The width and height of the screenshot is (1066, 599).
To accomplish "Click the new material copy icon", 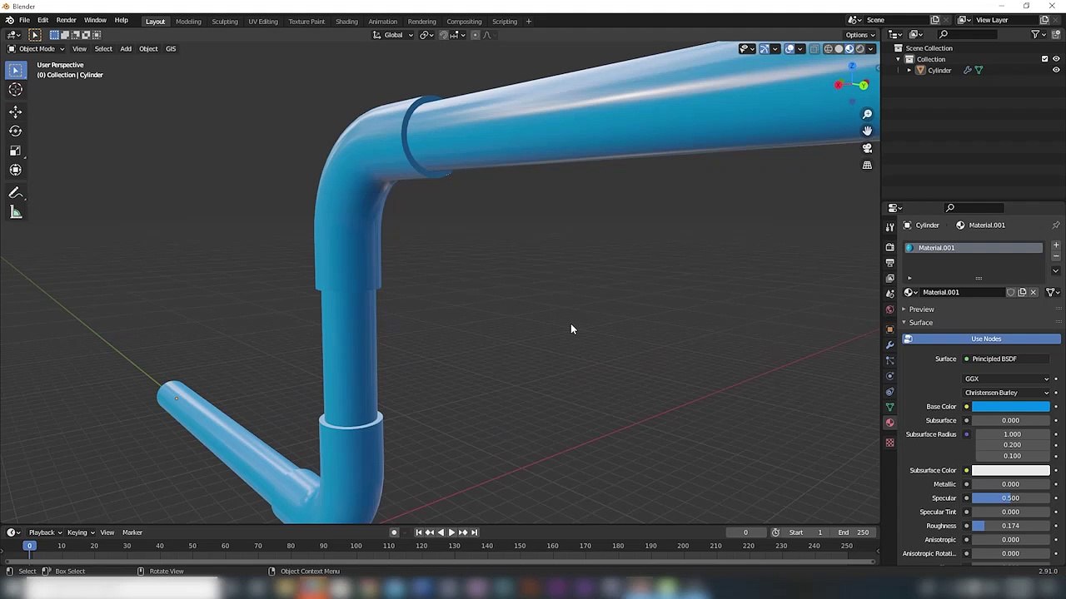I will 1022,292.
